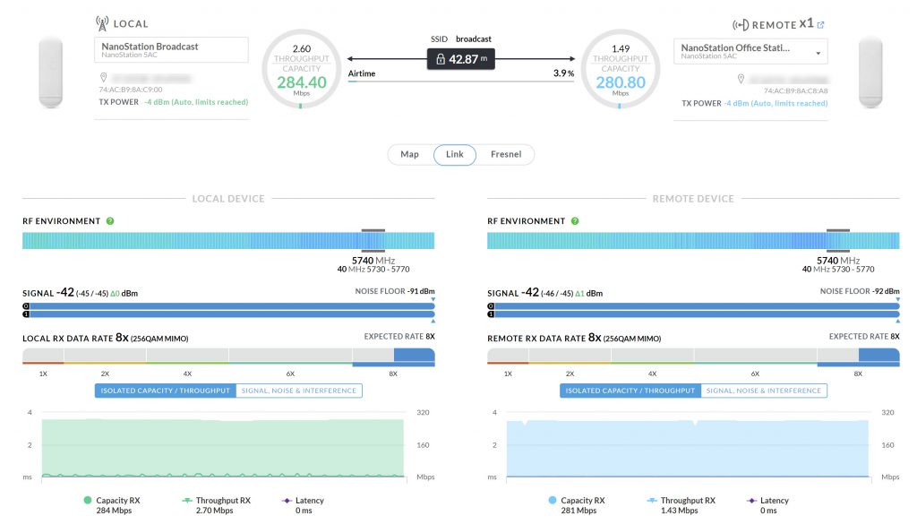Click remote signal chain 0 indicator
Screen dimensions: 917x524
(491, 305)
